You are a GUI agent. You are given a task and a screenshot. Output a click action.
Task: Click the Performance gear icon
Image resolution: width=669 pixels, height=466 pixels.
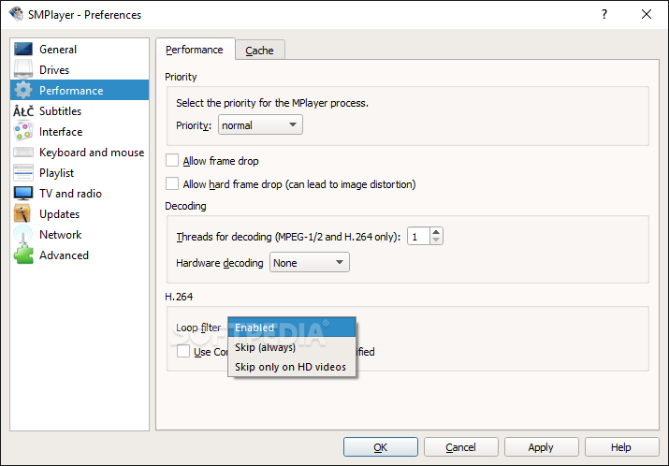[23, 90]
